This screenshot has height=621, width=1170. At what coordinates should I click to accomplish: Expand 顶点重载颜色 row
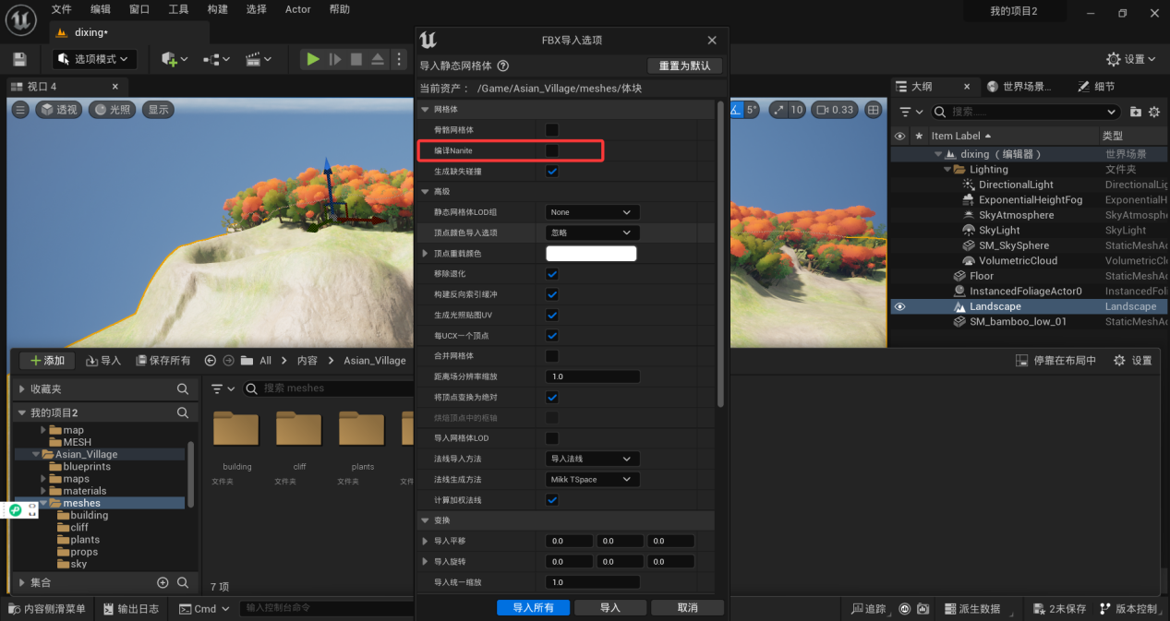(x=426, y=254)
